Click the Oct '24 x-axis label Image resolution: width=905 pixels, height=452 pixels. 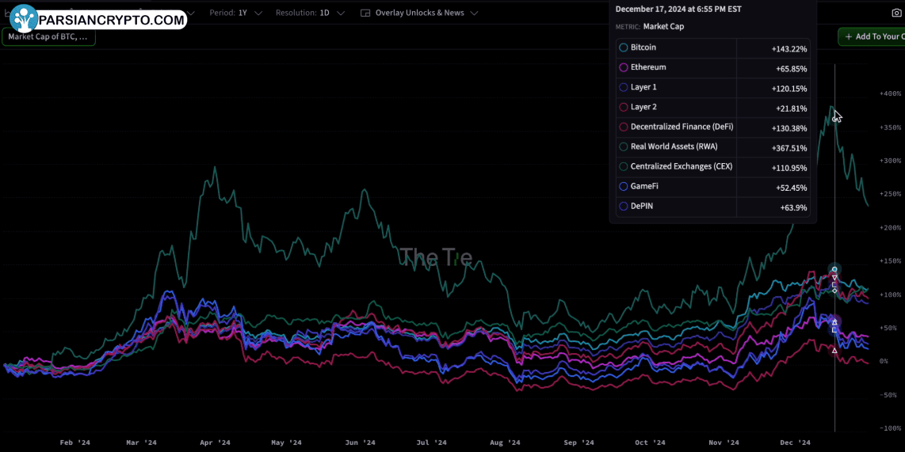pyautogui.click(x=650, y=443)
